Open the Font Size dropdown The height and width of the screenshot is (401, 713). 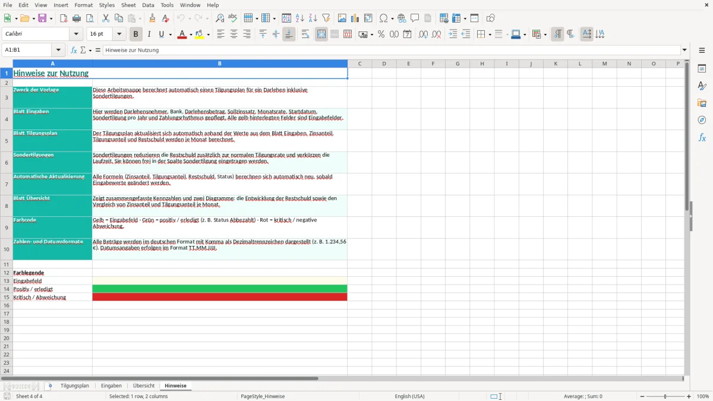pos(119,34)
